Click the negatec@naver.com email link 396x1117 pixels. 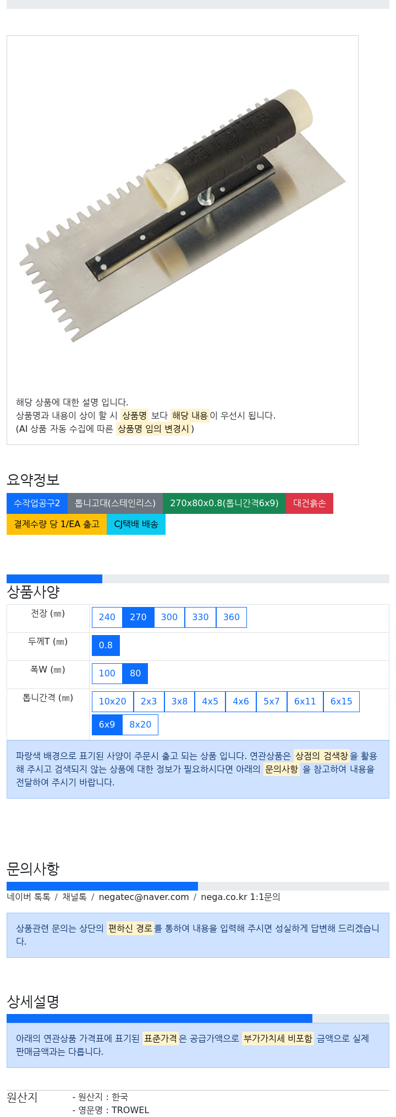coord(144,897)
